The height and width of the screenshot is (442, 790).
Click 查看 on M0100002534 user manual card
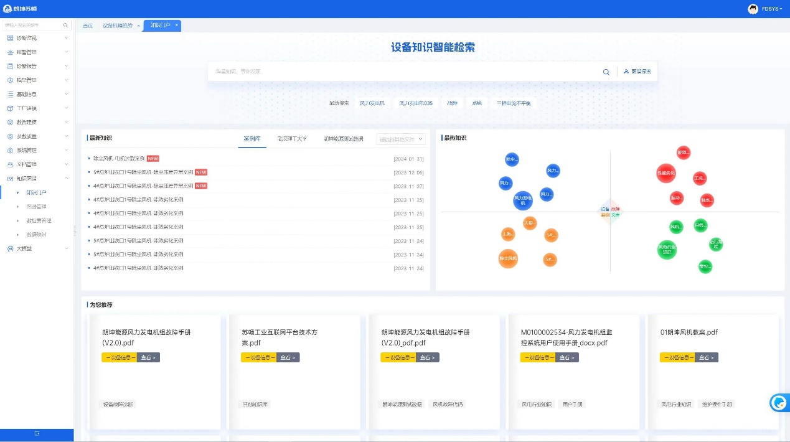(x=567, y=357)
